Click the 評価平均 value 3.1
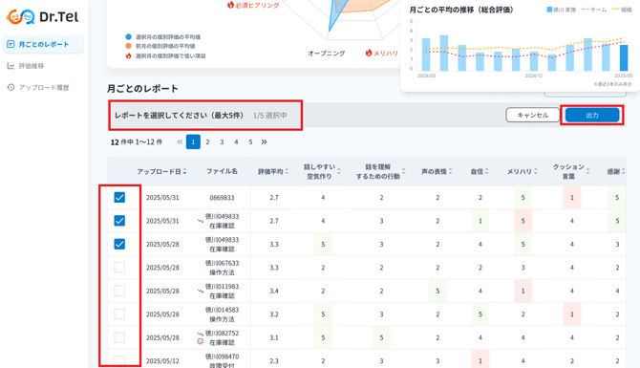640x368 pixels. [x=274, y=337]
